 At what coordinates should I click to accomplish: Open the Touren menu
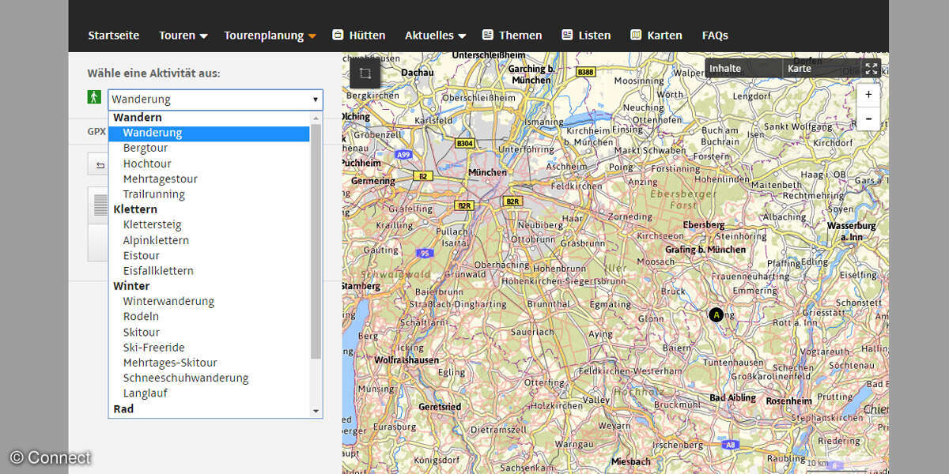coord(183,36)
